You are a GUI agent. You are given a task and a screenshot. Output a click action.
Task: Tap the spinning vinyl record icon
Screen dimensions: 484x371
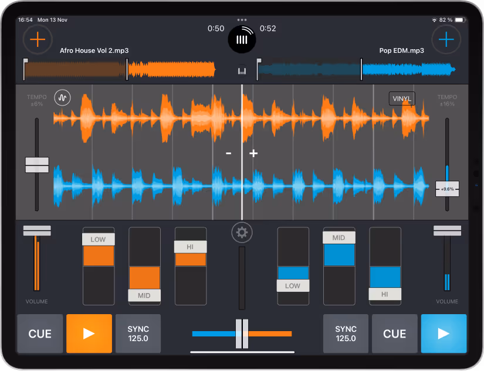tap(242, 39)
